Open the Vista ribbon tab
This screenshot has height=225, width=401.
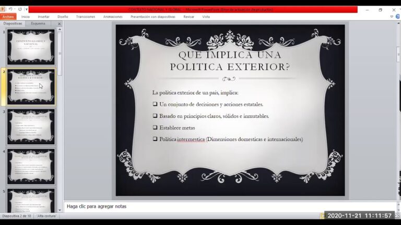[x=206, y=17]
